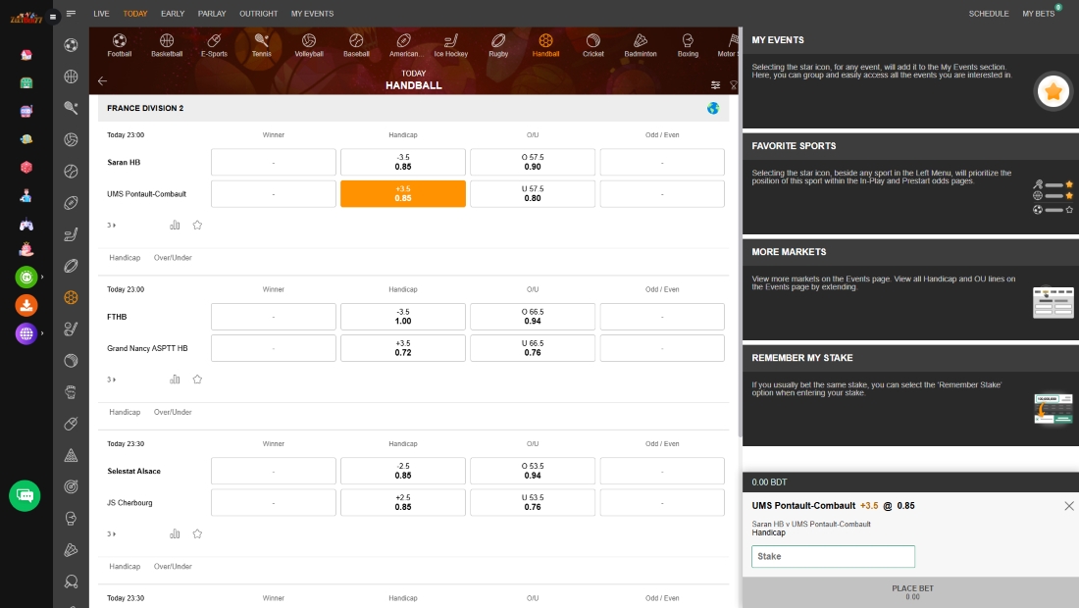Image resolution: width=1079 pixels, height=608 pixels.
Task: Select Under 53.5 at 0.76
Action: [533, 502]
